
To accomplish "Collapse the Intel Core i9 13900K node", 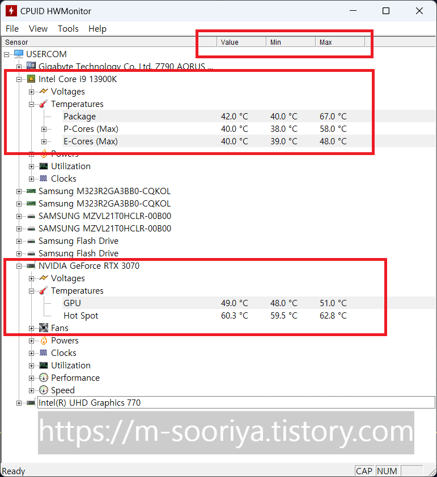I will [19, 79].
